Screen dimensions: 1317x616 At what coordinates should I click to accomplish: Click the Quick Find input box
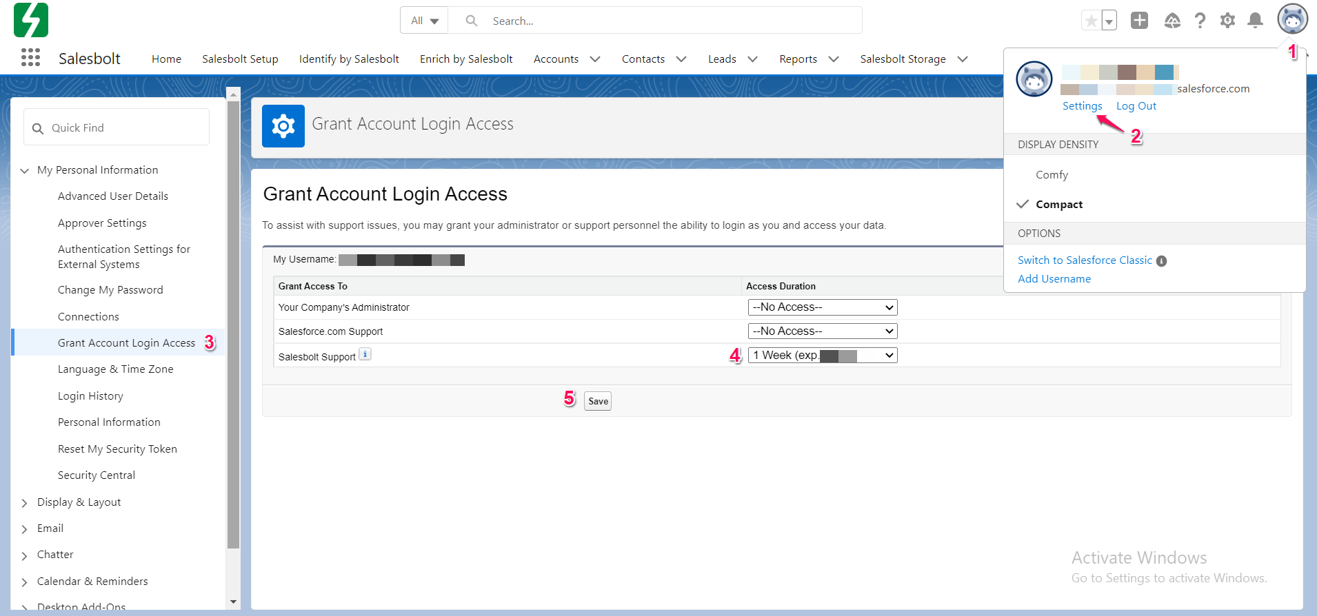pos(117,127)
